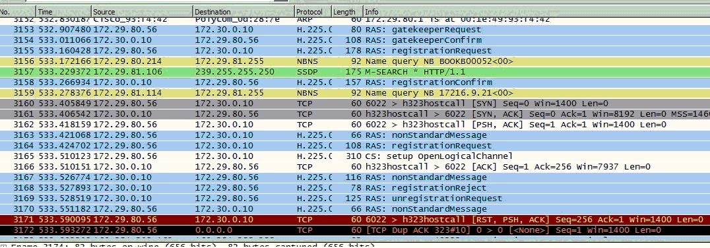This screenshot has height=248, width=710.
Task: Select the CS: setup OpenLogicalChannel packet
Action: tap(355, 156)
